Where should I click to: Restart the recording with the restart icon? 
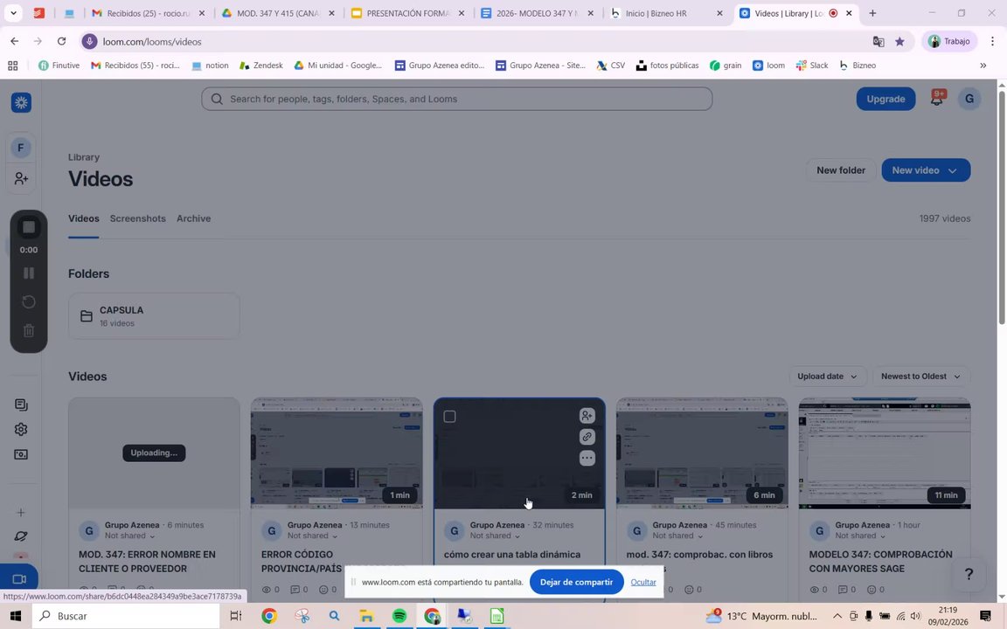29,301
